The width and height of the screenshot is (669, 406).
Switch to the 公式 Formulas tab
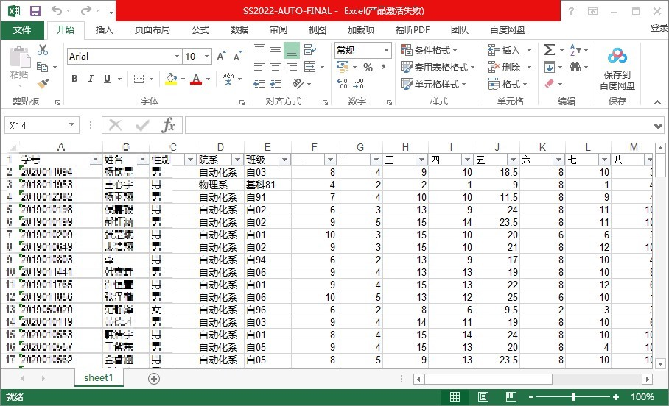[200, 30]
